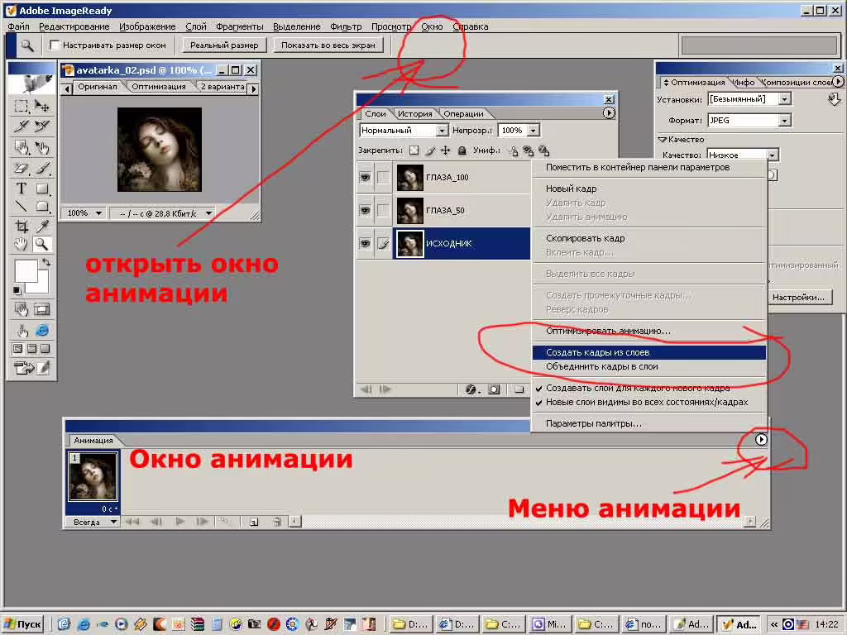This screenshot has width=847, height=635.
Task: Choose 'Создать кадры из слоев'
Action: [x=648, y=352]
